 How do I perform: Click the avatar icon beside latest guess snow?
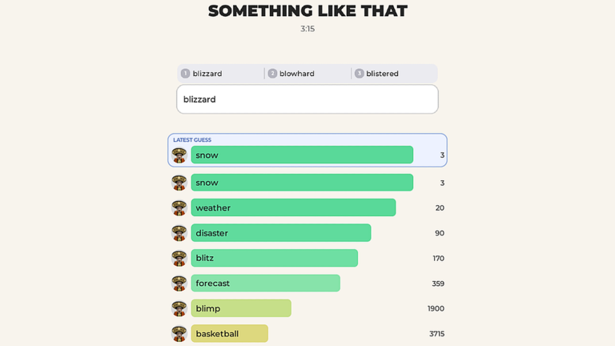[179, 155]
